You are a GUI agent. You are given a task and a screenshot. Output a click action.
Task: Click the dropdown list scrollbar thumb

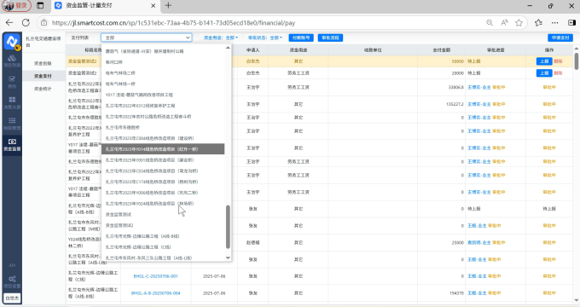pos(228,227)
